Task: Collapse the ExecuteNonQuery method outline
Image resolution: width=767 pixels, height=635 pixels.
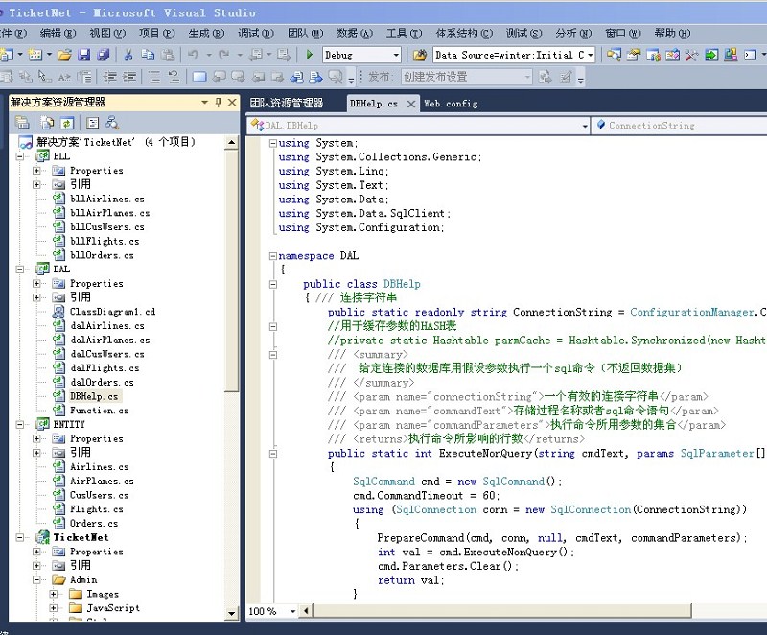Action: (273, 454)
